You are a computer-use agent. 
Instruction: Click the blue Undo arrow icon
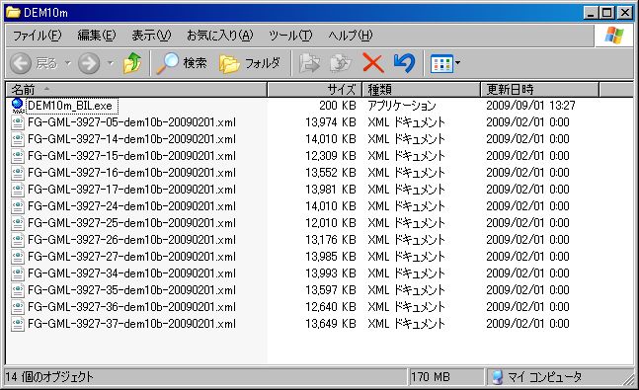[x=404, y=63]
